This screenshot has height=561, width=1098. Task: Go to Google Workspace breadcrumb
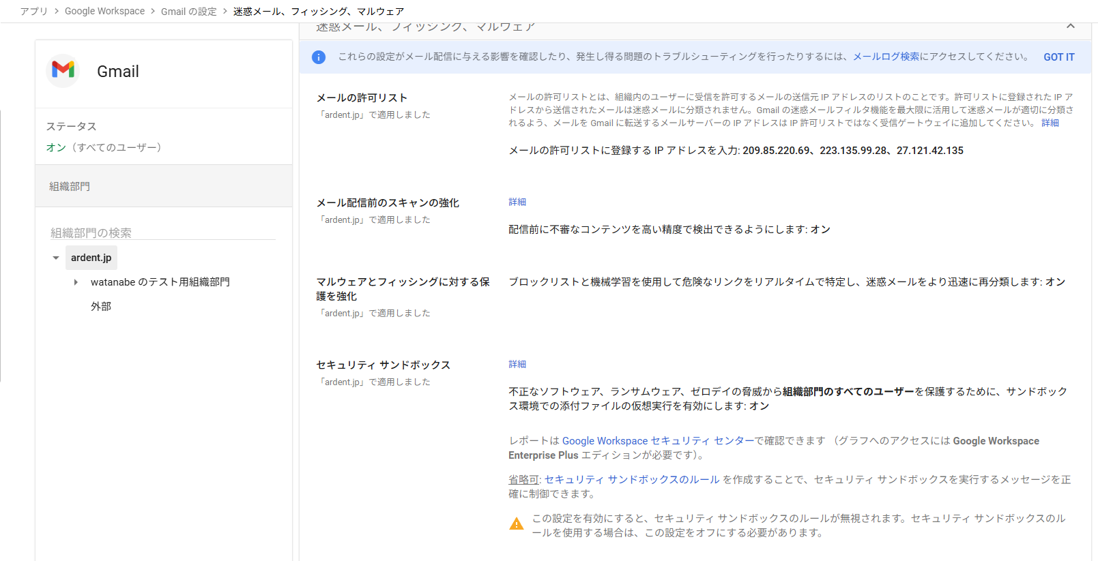point(104,11)
